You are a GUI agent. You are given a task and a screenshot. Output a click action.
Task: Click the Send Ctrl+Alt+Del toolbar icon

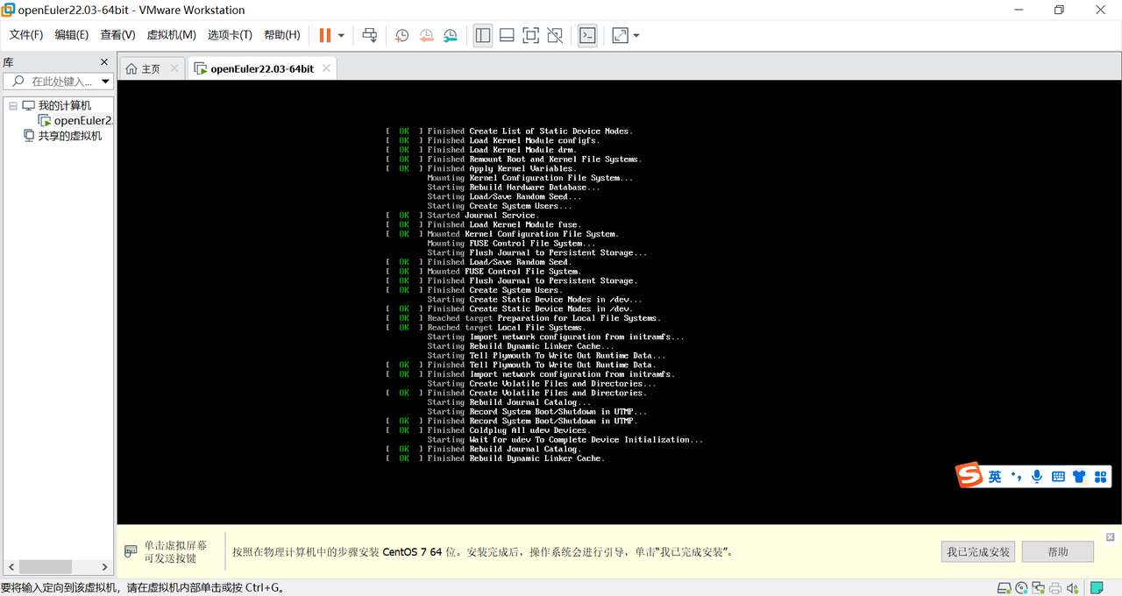(370, 35)
